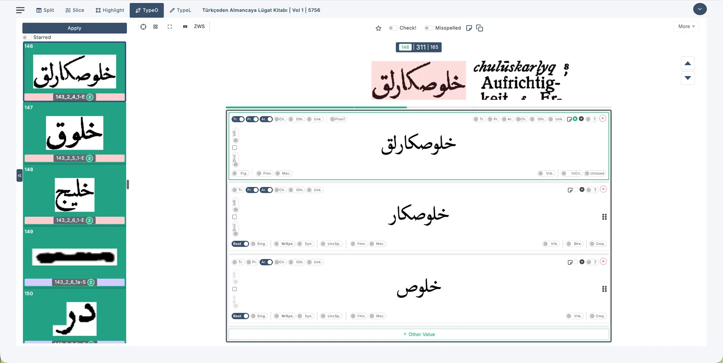Click the note icon beside Misspelled

pos(469,28)
